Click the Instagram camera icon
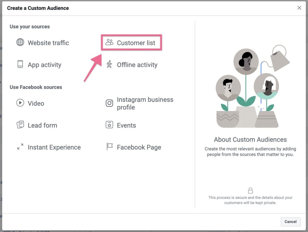 109,103
